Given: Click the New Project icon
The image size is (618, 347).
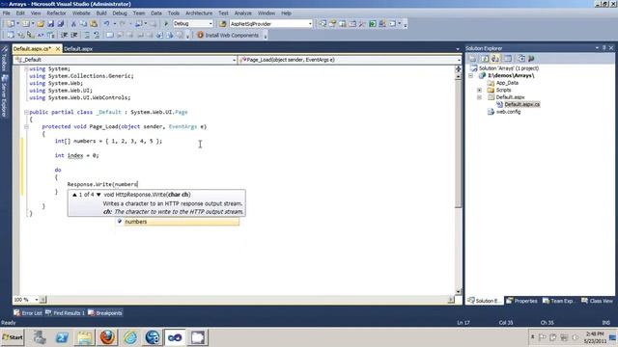Looking at the screenshot, I should [x=11, y=24].
